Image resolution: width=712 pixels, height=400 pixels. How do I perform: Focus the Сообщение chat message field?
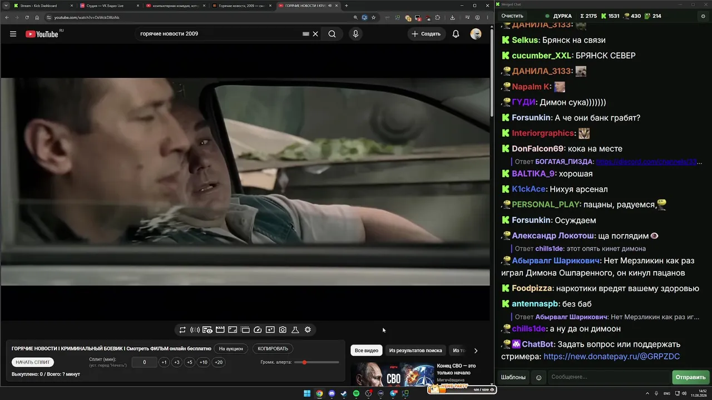609,377
